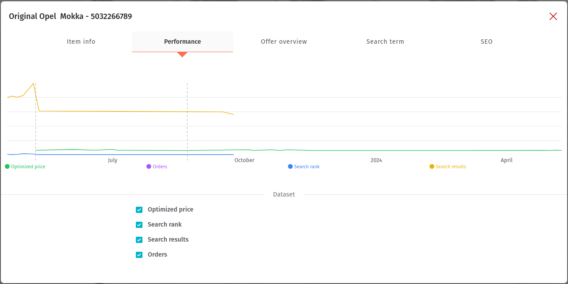Click the green Optimized price legend dot
Viewport: 568px width, 284px height.
tap(7, 167)
